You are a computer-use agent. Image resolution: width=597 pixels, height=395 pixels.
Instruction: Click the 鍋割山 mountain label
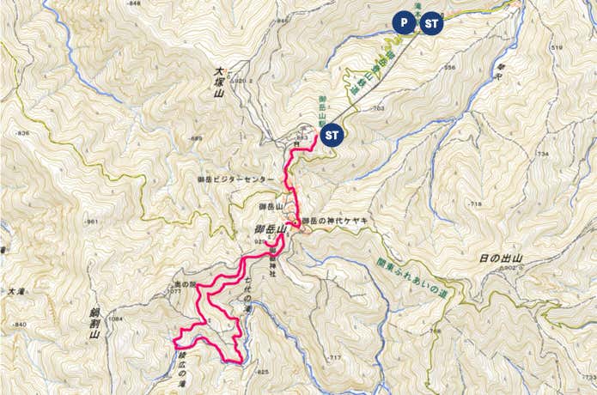[x=94, y=324]
